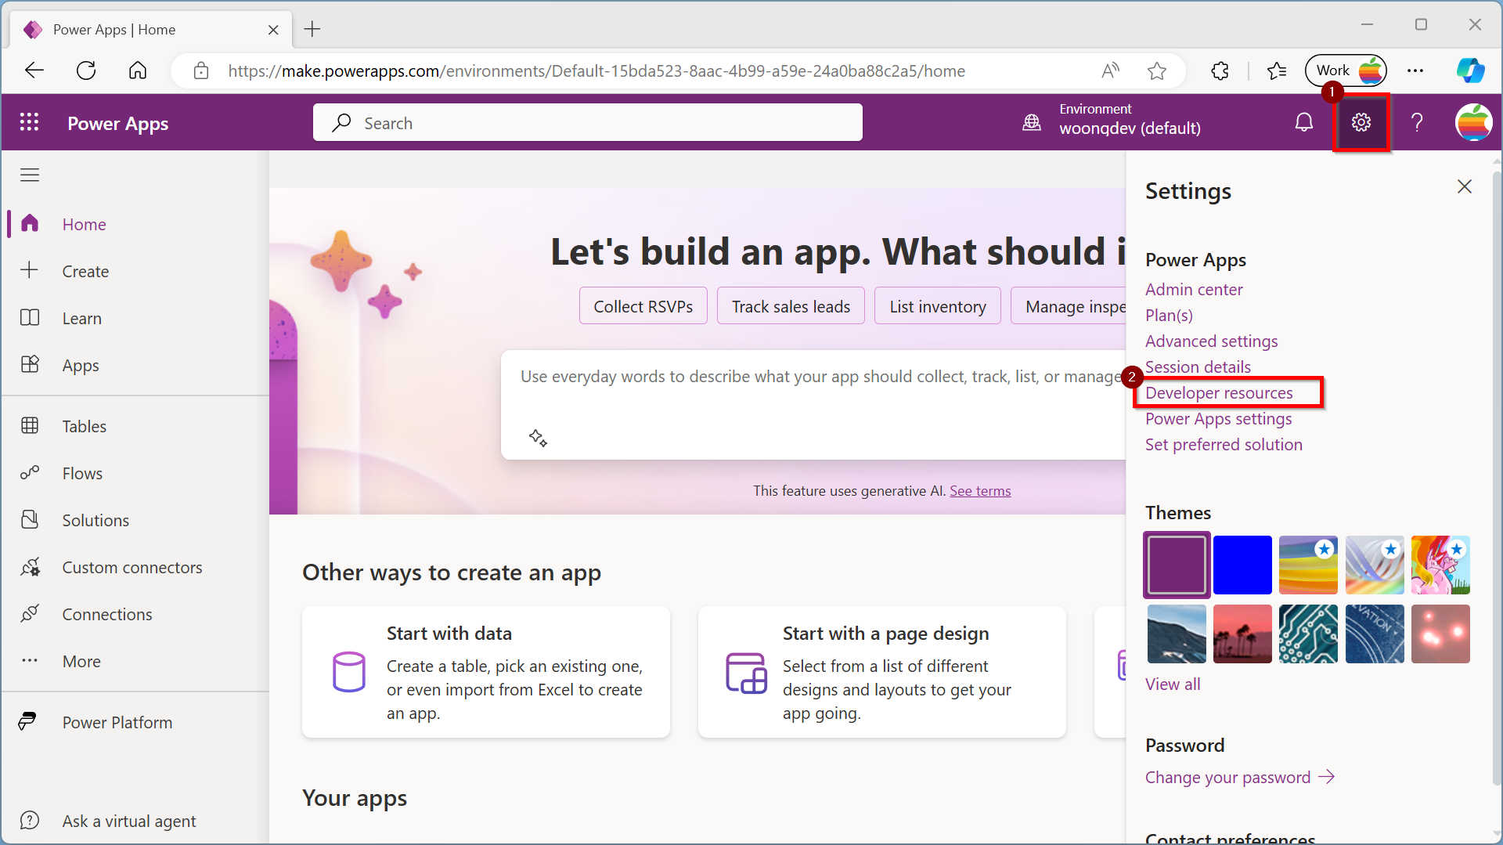Open browser Extensions puzzle icon
The width and height of the screenshot is (1503, 845).
click(x=1220, y=70)
